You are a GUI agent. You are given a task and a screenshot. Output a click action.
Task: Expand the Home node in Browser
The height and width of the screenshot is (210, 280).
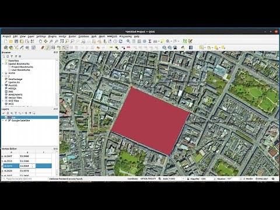coord(3,73)
